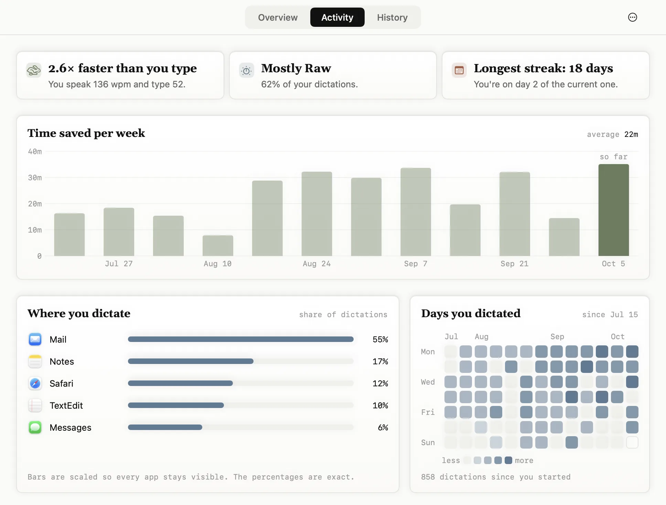Select the bar above Aug 24 label
Viewport: 666px width, 505px height.
point(317,214)
